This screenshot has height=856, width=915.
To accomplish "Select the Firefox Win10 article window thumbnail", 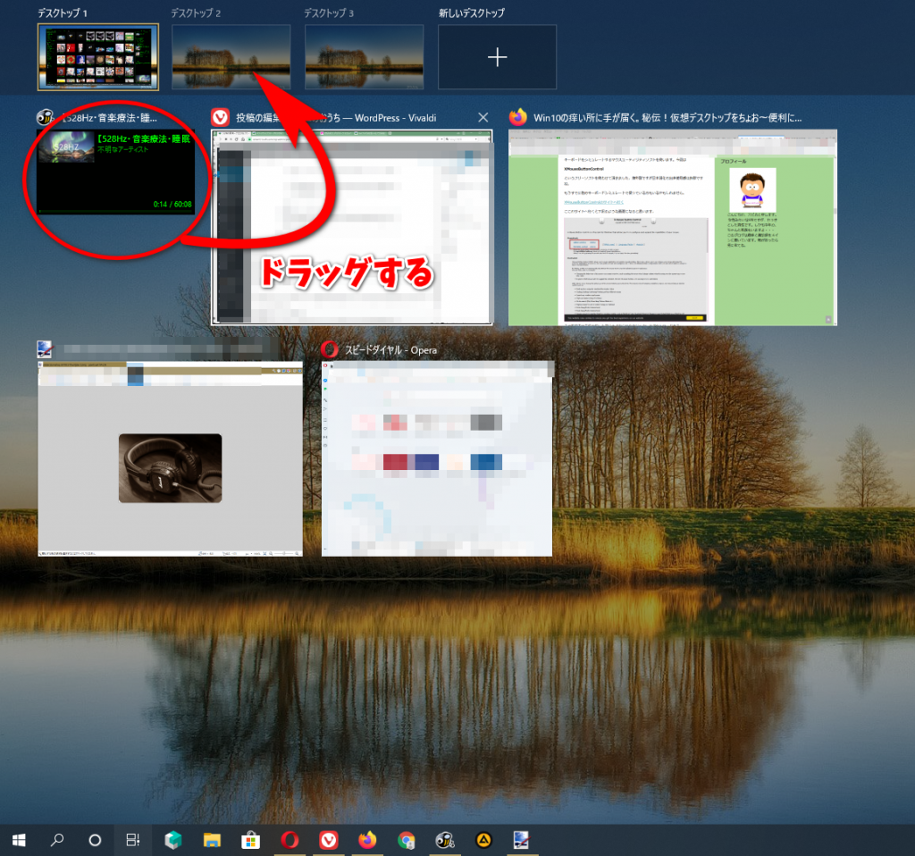I will pyautogui.click(x=672, y=227).
